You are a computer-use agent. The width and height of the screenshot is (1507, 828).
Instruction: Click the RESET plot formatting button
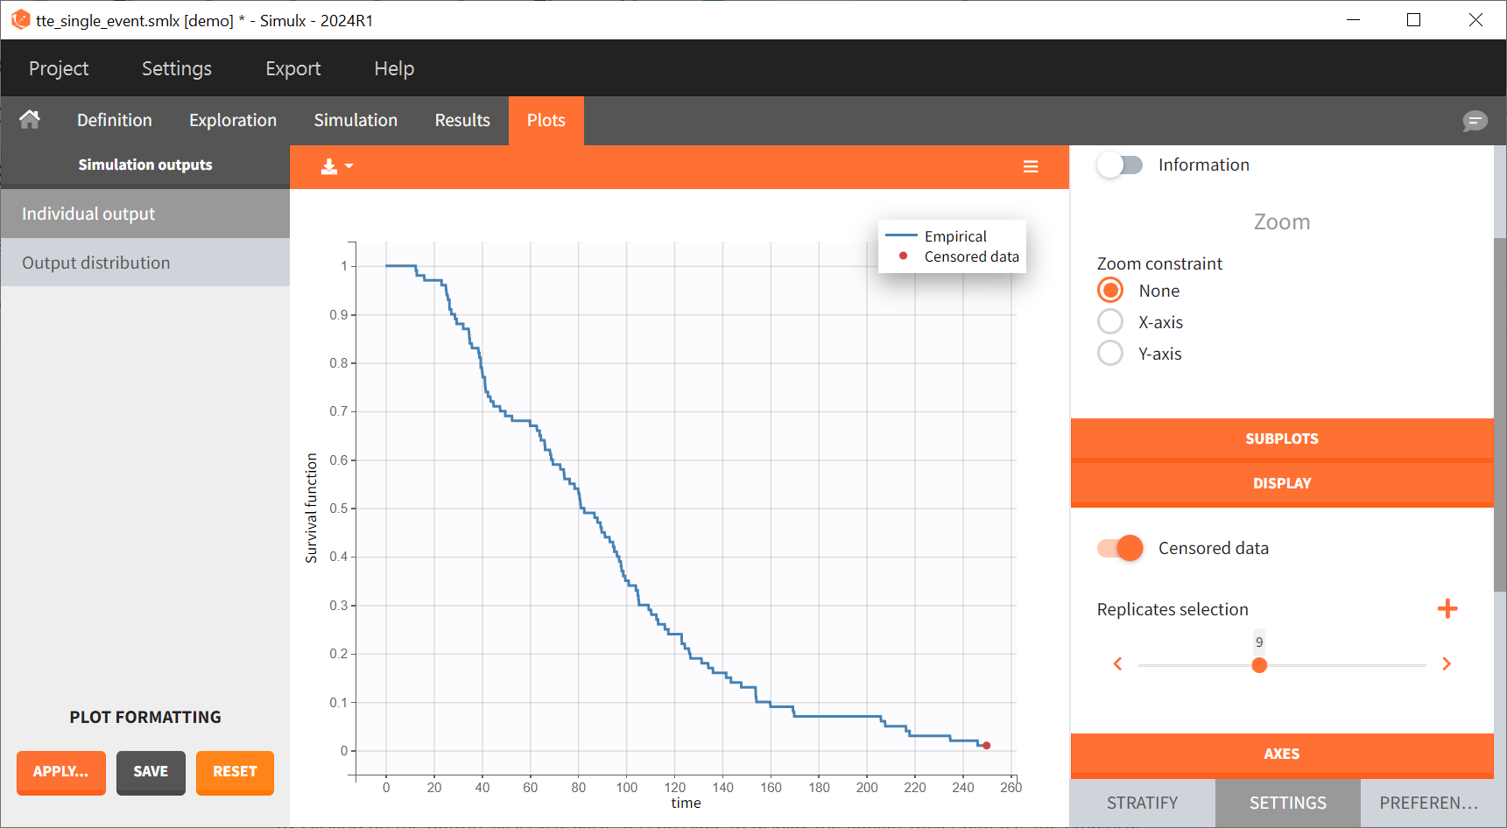point(235,772)
